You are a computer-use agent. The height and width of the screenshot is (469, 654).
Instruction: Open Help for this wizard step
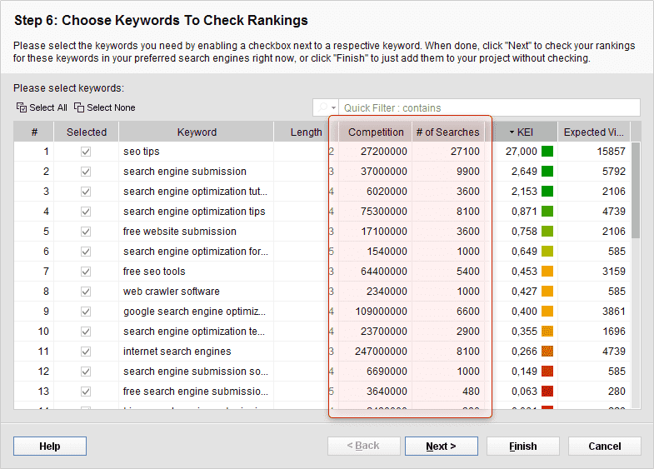(50, 447)
